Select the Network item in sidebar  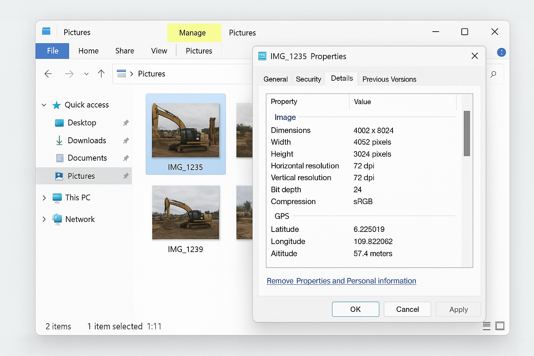point(80,219)
